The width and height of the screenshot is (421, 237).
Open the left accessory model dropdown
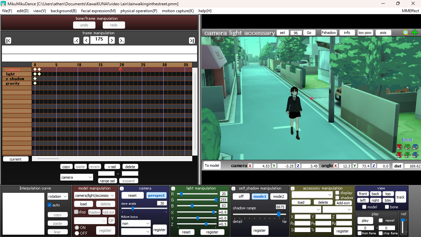point(306,209)
